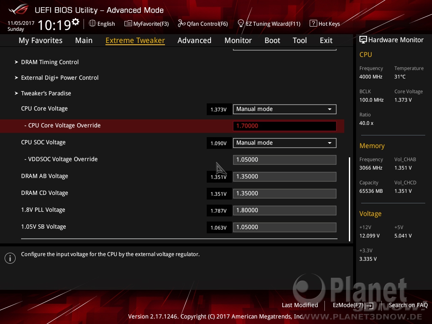
Task: Edit DRAM AB Voltage field
Action: [285, 177]
